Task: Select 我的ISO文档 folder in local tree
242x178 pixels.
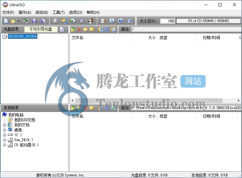Action: [x=25, y=120]
